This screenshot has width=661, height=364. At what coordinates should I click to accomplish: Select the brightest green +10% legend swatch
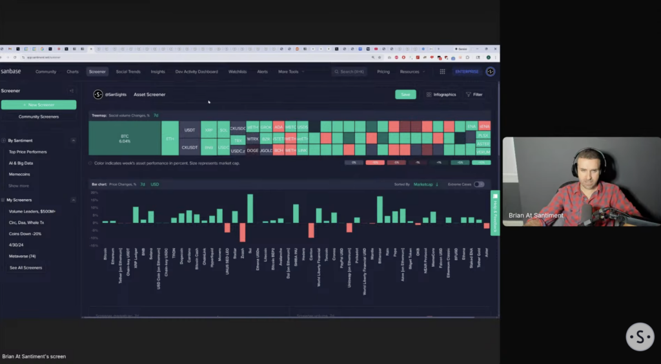[482, 162]
